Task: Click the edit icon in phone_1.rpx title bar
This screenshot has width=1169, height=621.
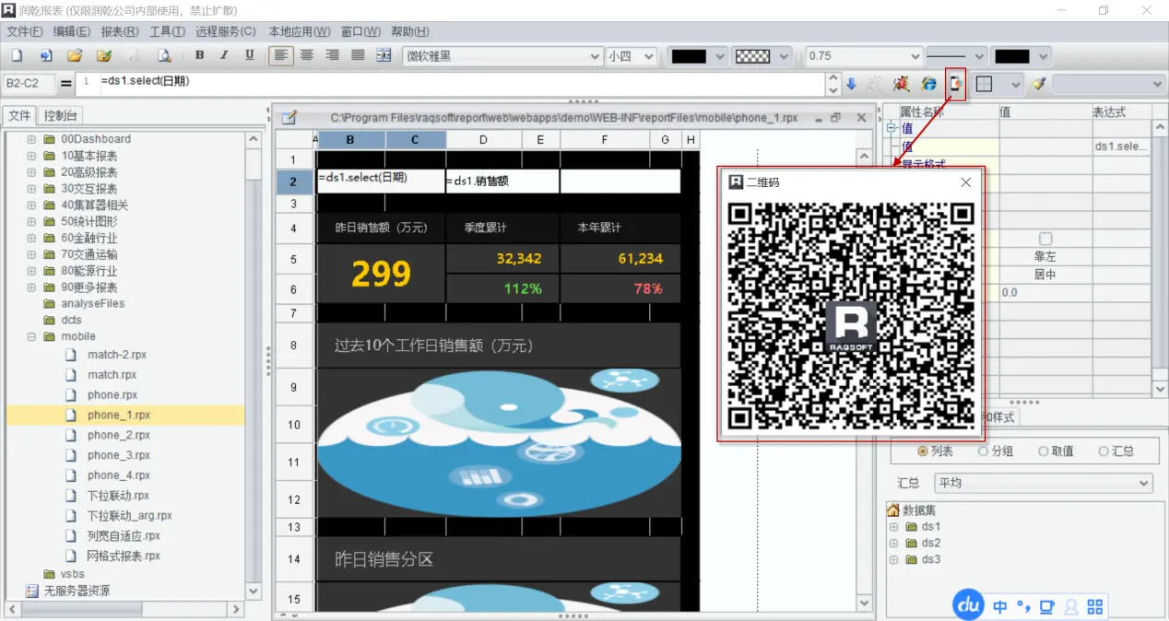Action: tap(289, 118)
